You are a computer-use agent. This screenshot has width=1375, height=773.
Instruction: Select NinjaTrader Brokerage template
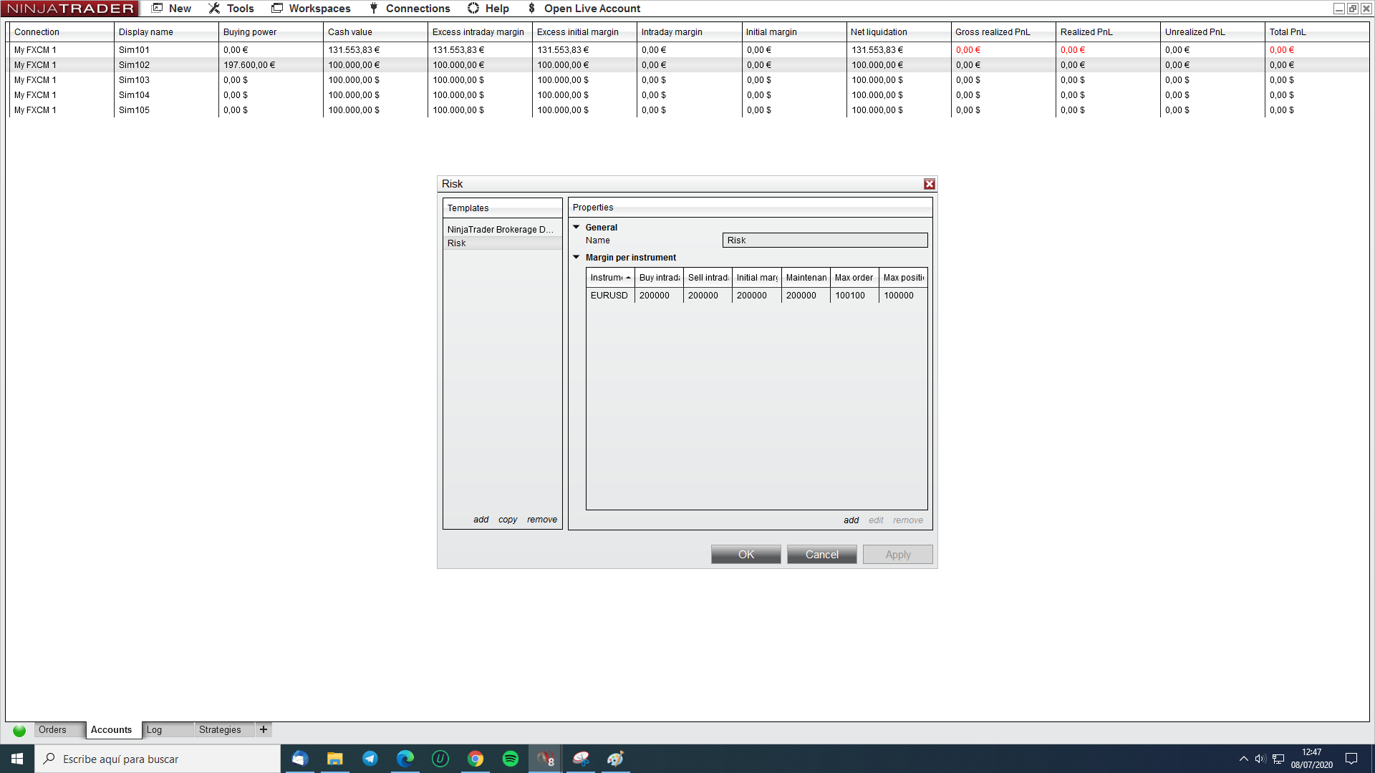pyautogui.click(x=501, y=230)
